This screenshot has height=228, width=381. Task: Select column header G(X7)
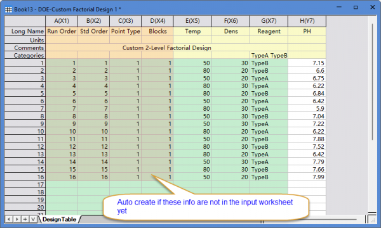[269, 21]
